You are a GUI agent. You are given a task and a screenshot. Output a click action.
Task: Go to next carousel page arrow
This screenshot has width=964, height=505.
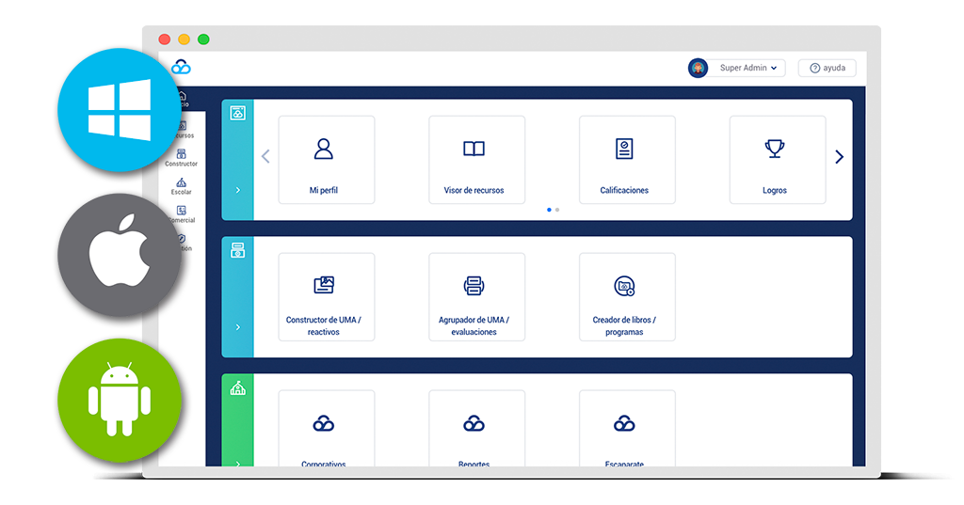[x=839, y=157]
